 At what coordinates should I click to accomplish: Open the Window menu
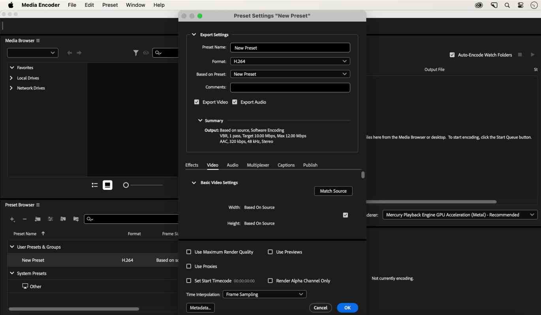tap(135, 5)
